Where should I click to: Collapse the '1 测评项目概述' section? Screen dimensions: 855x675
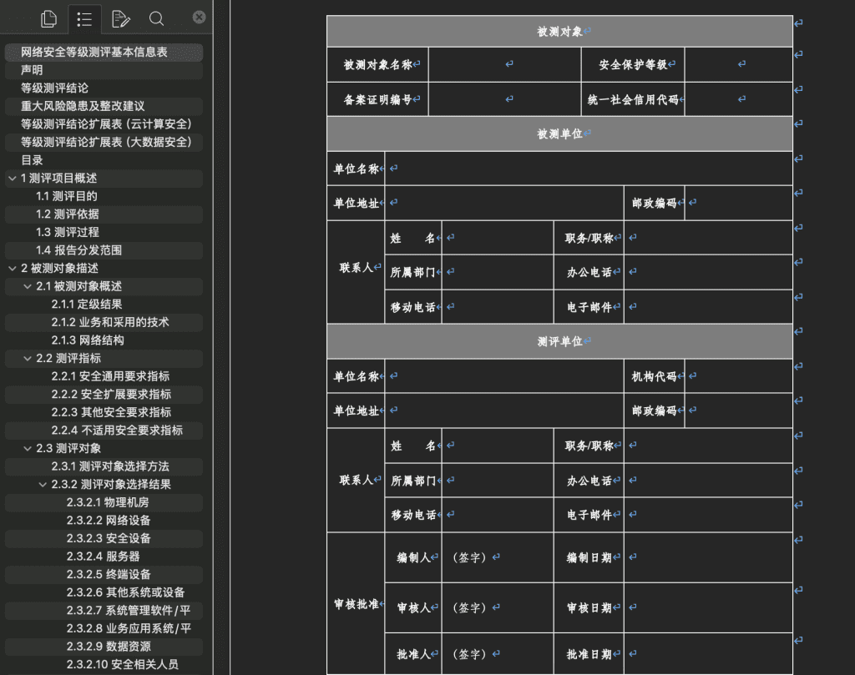(12, 179)
